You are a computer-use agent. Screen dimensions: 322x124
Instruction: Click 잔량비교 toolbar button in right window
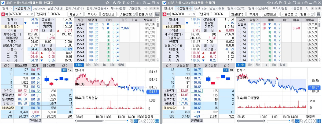270,14
